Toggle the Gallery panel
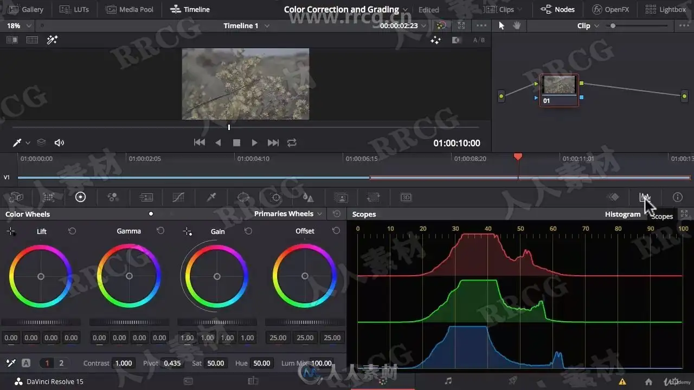 (26, 9)
